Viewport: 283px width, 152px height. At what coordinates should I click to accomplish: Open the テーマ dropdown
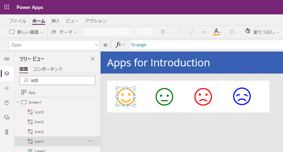(64, 32)
